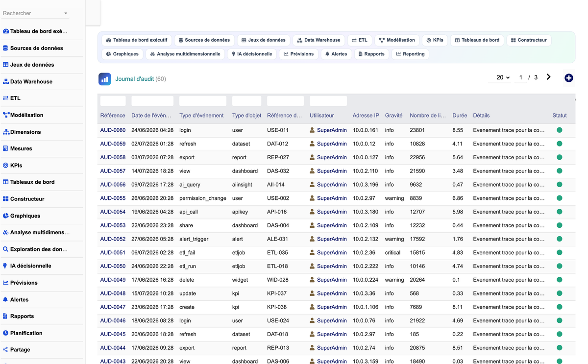Image resolution: width=588 pixels, height=364 pixels.
Task: Open Exploration des données in sidebar
Action: tap(35, 249)
